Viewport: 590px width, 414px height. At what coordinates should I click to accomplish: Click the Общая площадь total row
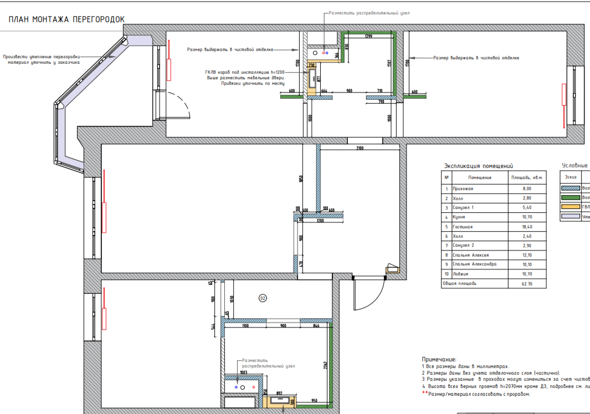[494, 284]
